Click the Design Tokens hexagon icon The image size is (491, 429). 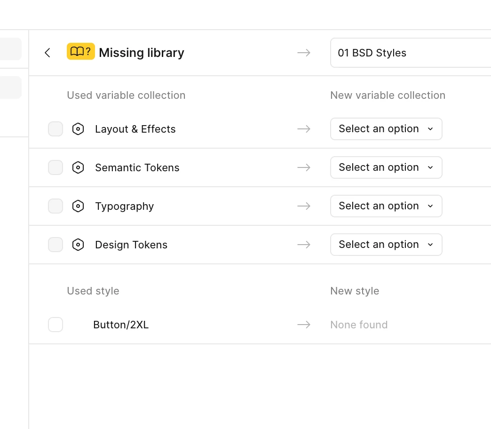click(78, 245)
